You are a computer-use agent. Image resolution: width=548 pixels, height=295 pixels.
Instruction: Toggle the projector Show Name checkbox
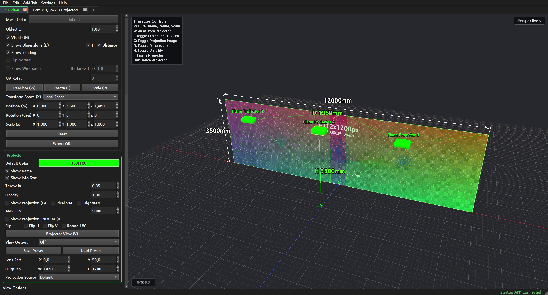point(7,171)
